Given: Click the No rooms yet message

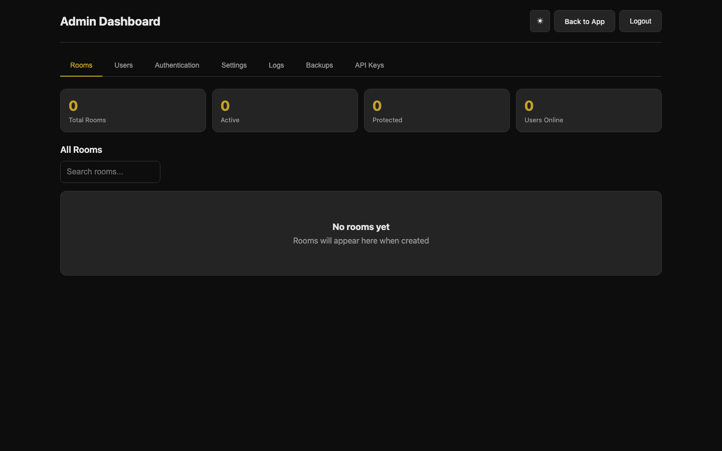Looking at the screenshot, I should pyautogui.click(x=361, y=227).
